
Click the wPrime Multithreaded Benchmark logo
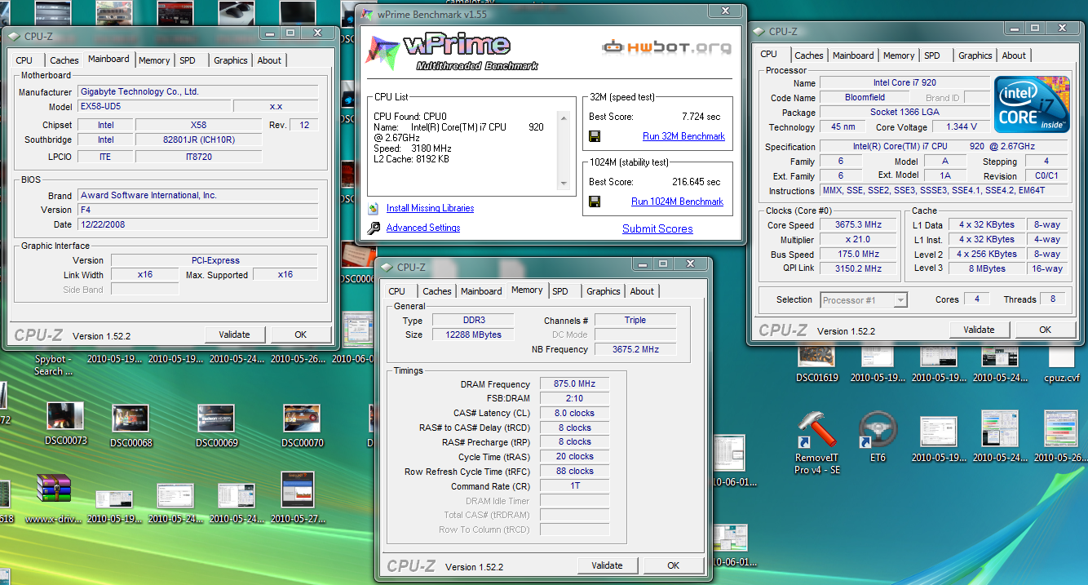[x=451, y=52]
